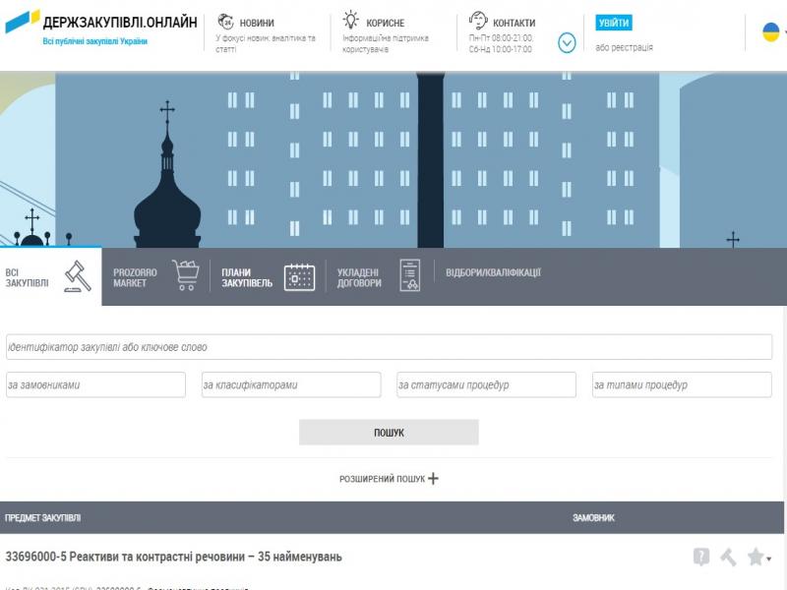Screen dimensions: 787x590
Task: Click the question mark icon on the tender row
Action: coord(701,557)
